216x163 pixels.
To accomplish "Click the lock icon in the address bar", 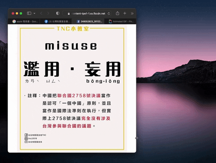I will [69, 14].
